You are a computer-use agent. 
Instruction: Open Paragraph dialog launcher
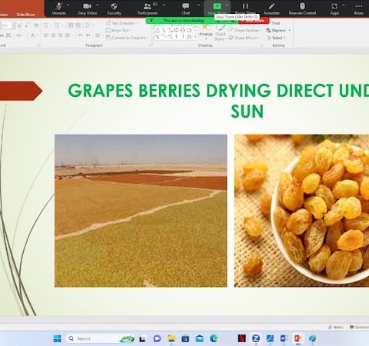(x=150, y=45)
